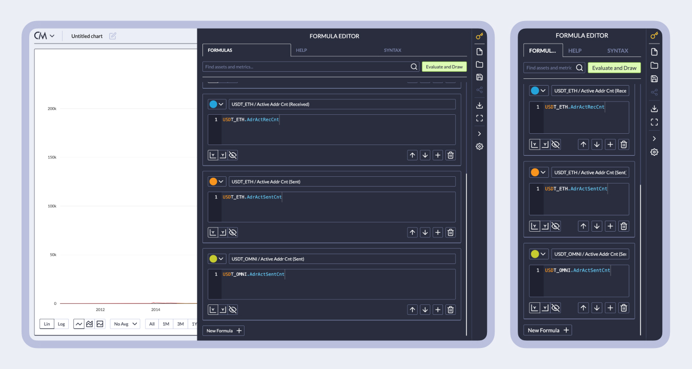Open a saved chart using the folder icon
The image size is (692, 369).
479,64
